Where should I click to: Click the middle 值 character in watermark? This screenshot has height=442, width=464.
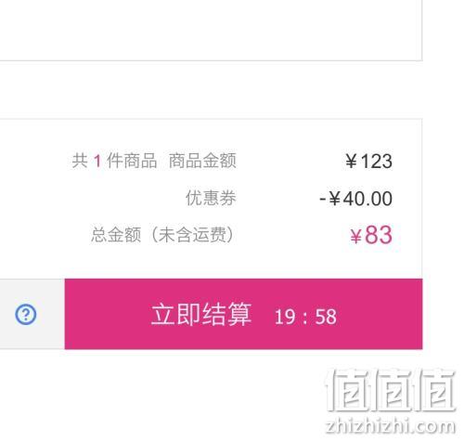pyautogui.click(x=391, y=390)
